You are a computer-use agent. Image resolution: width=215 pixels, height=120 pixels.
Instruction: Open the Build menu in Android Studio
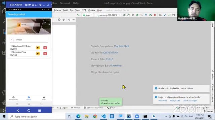66,10
